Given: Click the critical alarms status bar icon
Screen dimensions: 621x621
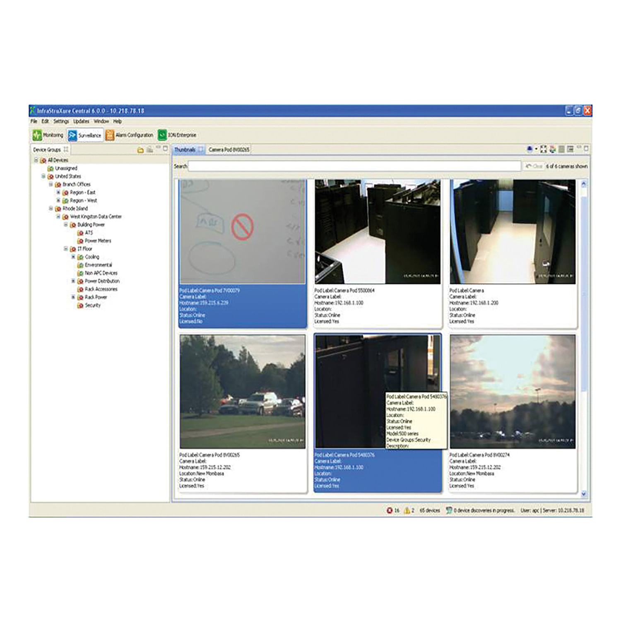Looking at the screenshot, I should [390, 510].
